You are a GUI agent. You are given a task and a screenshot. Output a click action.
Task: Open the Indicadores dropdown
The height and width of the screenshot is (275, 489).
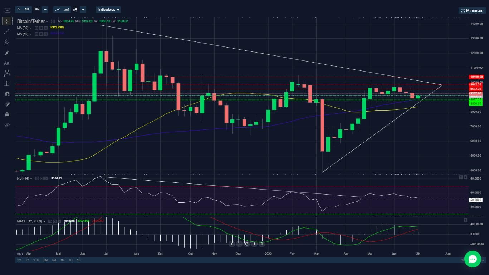[x=108, y=10]
